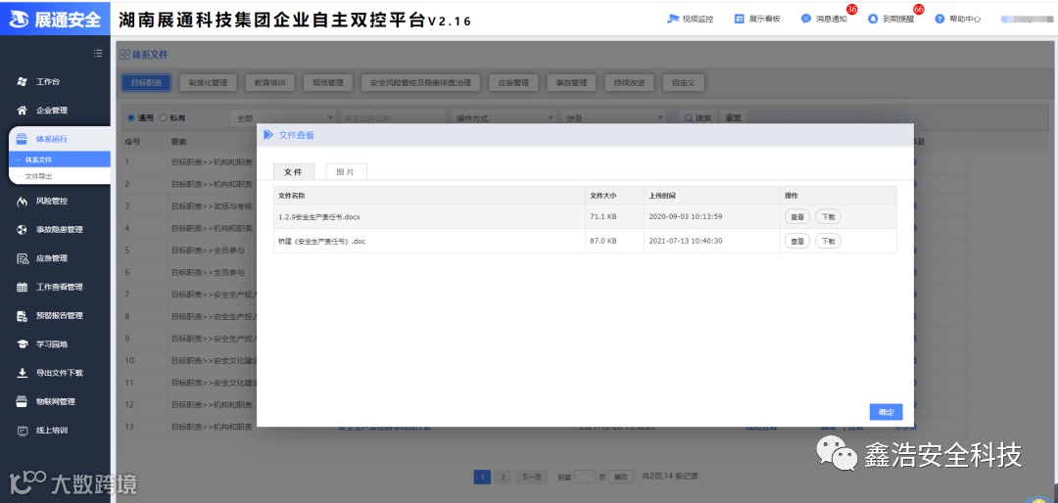Open 到期提醒 reminders

pos(890,19)
